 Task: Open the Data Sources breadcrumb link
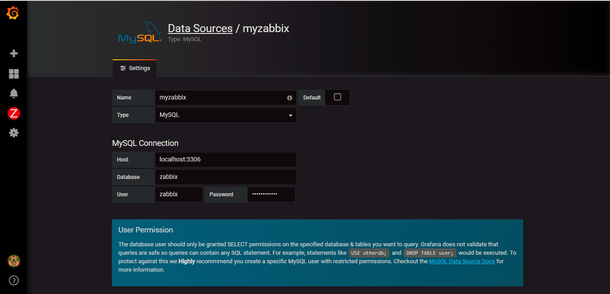200,29
